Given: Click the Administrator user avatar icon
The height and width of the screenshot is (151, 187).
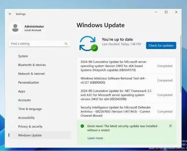Looking at the screenshot, I should coord(15,28).
